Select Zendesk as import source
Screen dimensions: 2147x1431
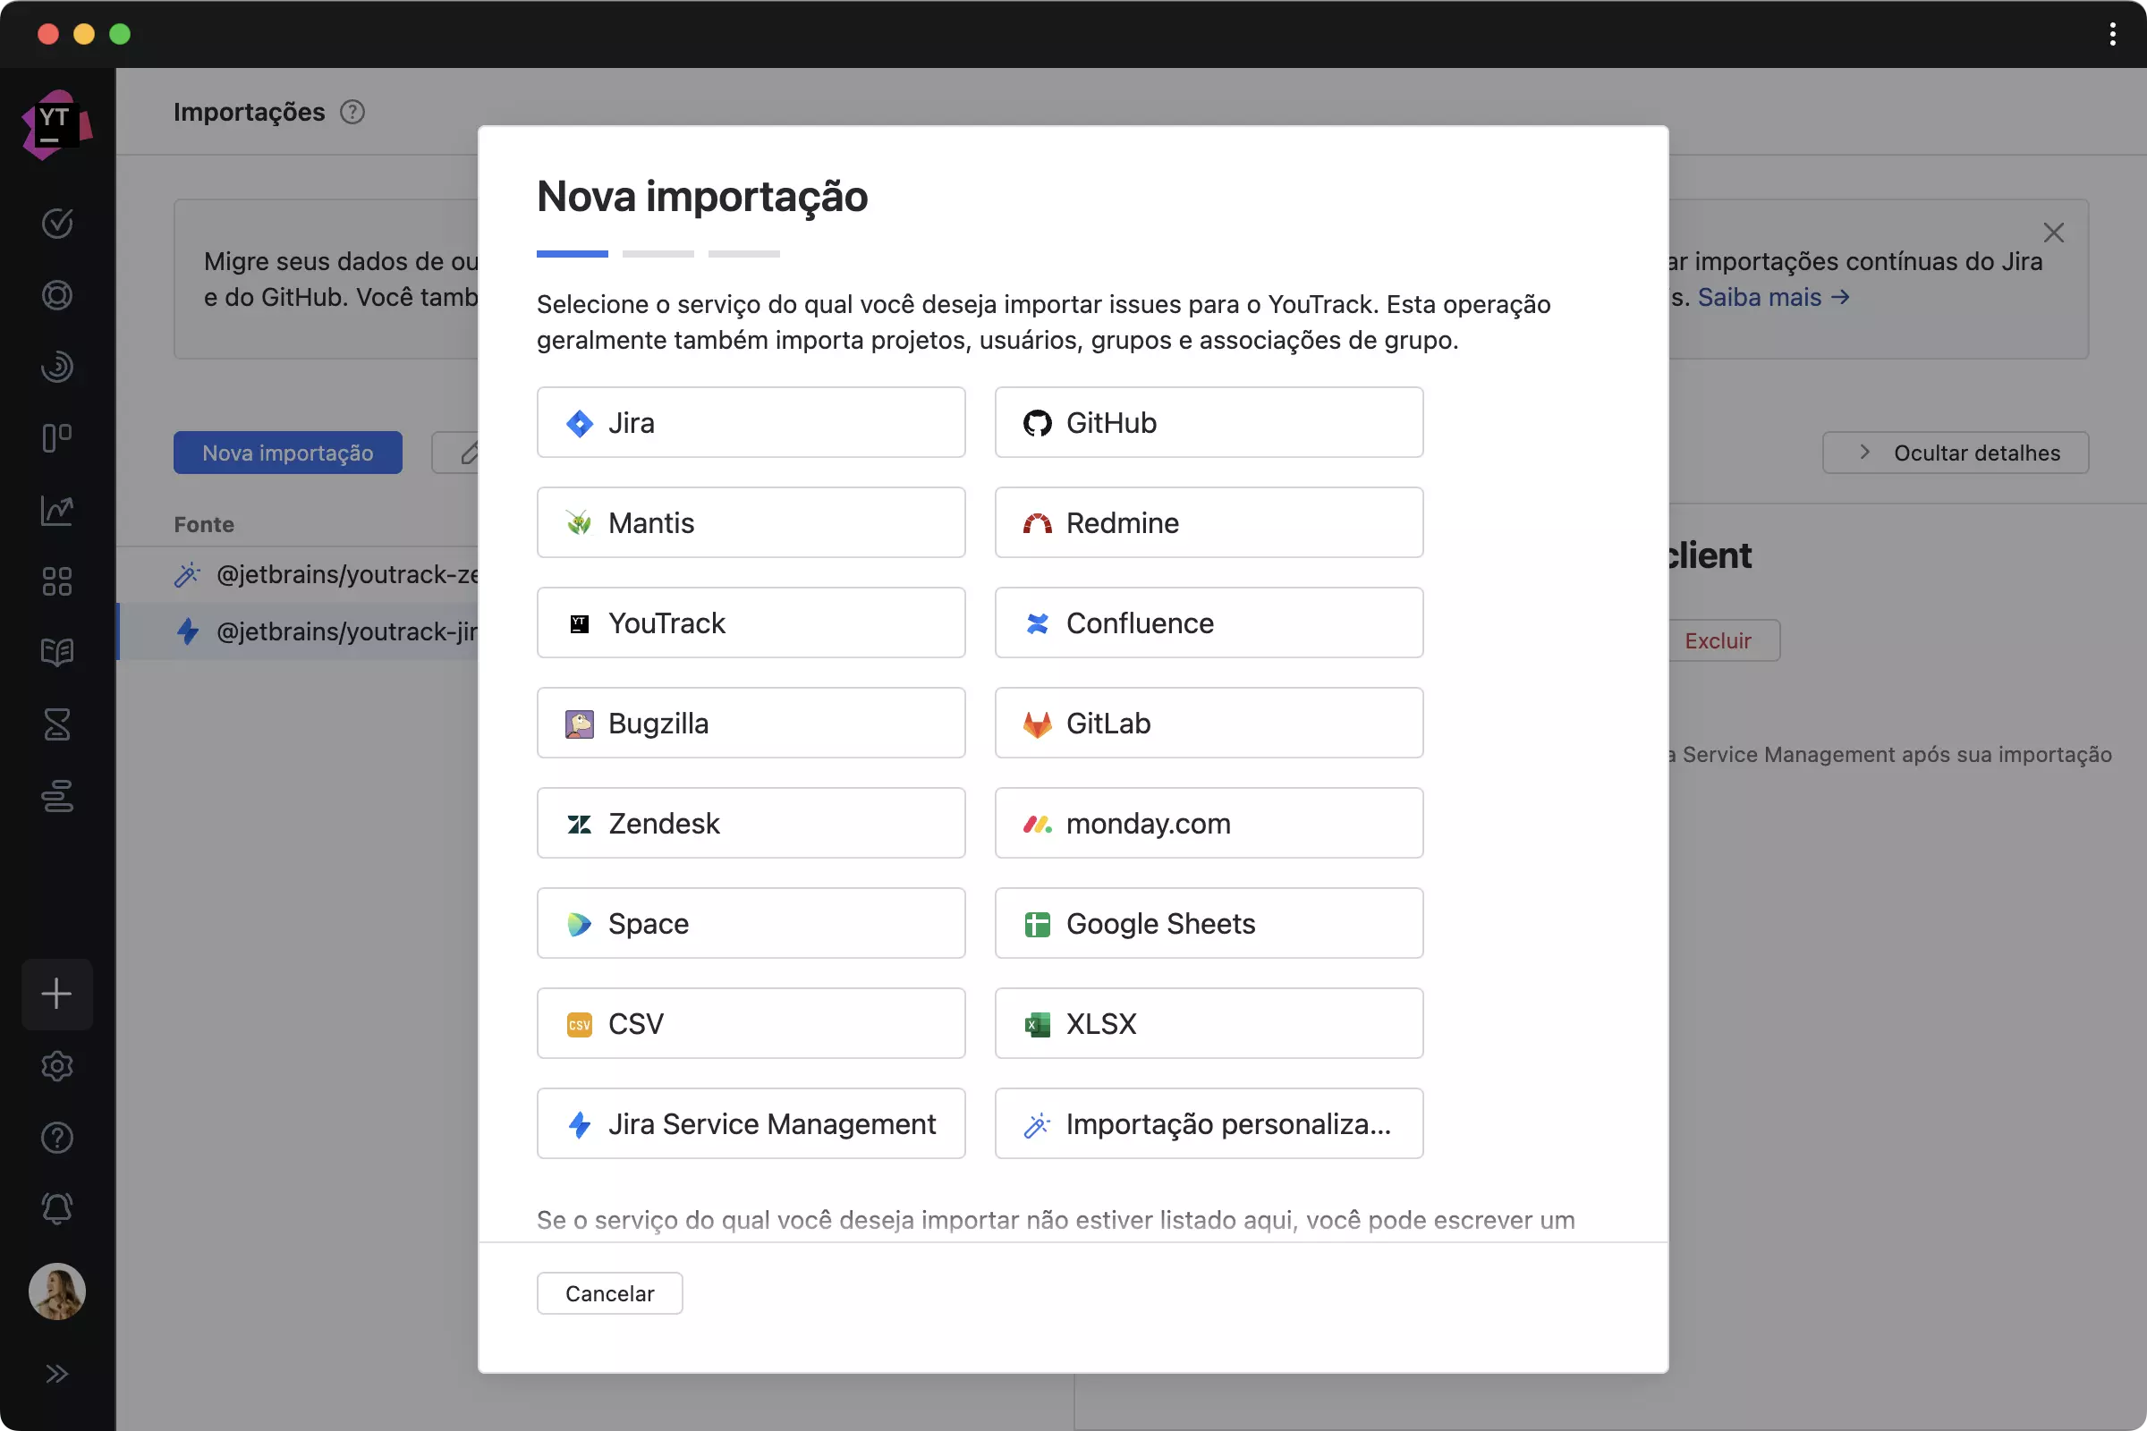(x=751, y=823)
